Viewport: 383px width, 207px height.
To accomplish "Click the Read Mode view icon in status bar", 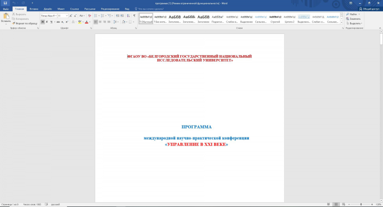I will 329,204.
